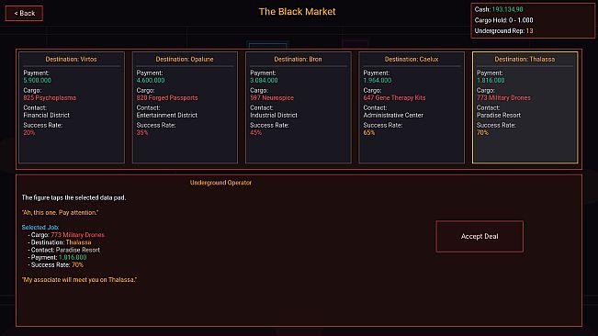Click the Cargo Hold 0 - 1.000 readout
This screenshot has height=336, width=598.
(503, 20)
